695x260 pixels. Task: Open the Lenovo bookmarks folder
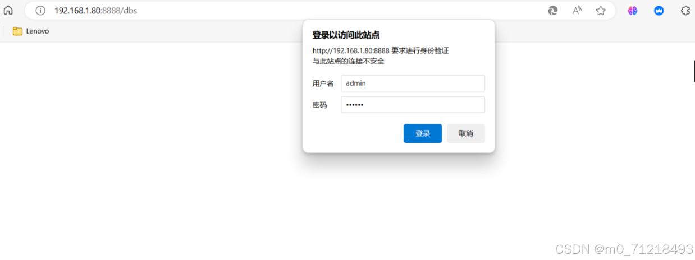click(31, 31)
